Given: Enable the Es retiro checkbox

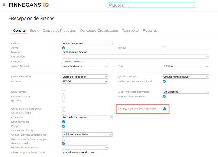Looking at the screenshot, I should 64,101.
